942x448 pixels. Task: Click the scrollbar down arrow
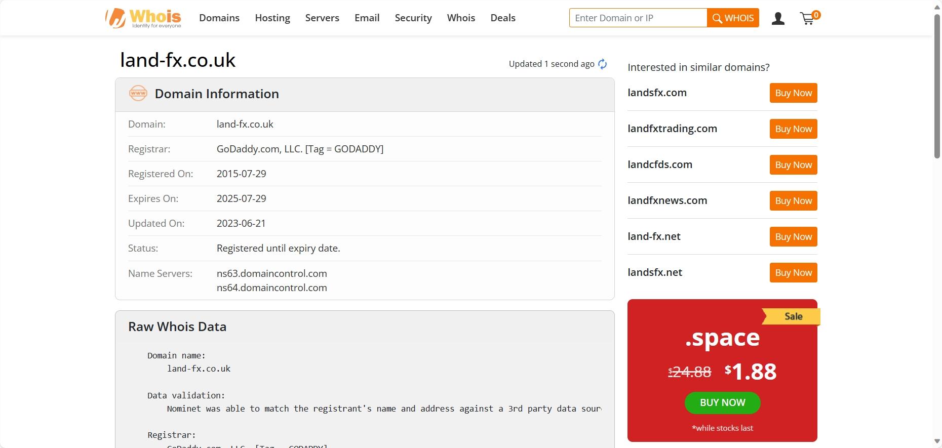[937, 442]
